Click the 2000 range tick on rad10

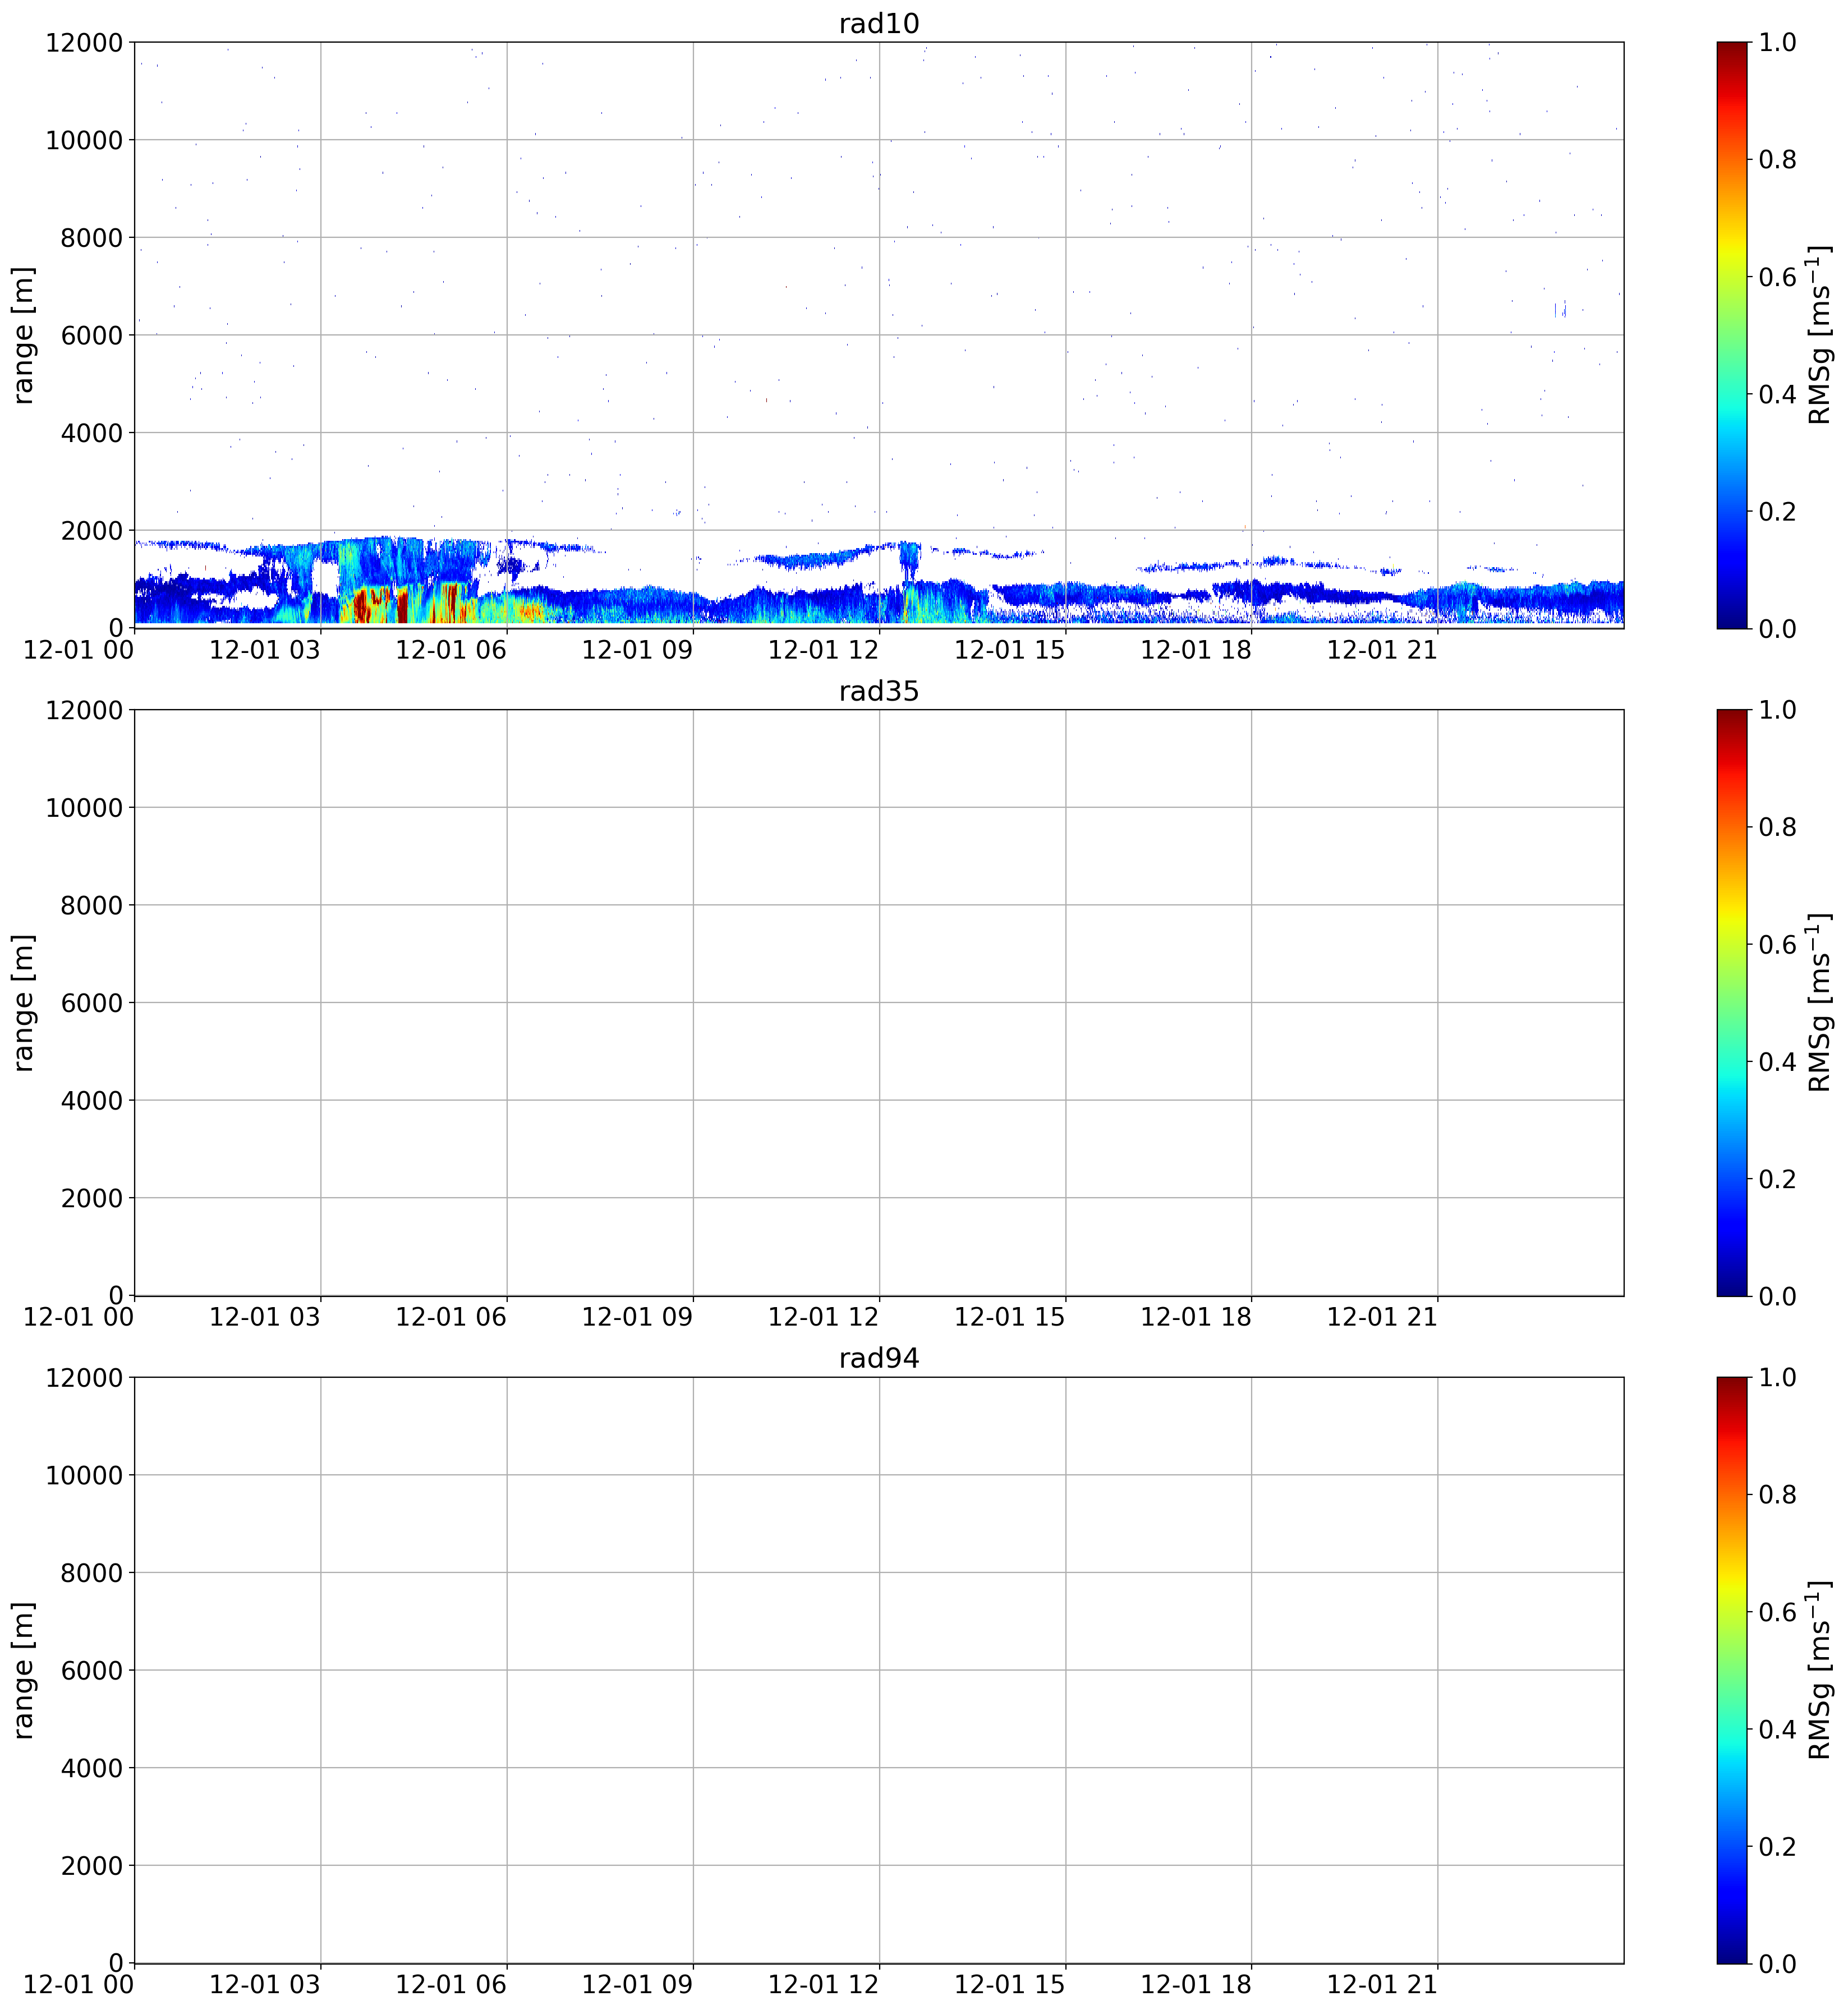pos(92,531)
